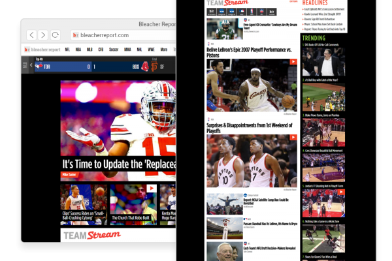Image resolution: width=392 pixels, height=261 pixels.
Task: Click the Team Stream logo in left window
Action: (92, 235)
